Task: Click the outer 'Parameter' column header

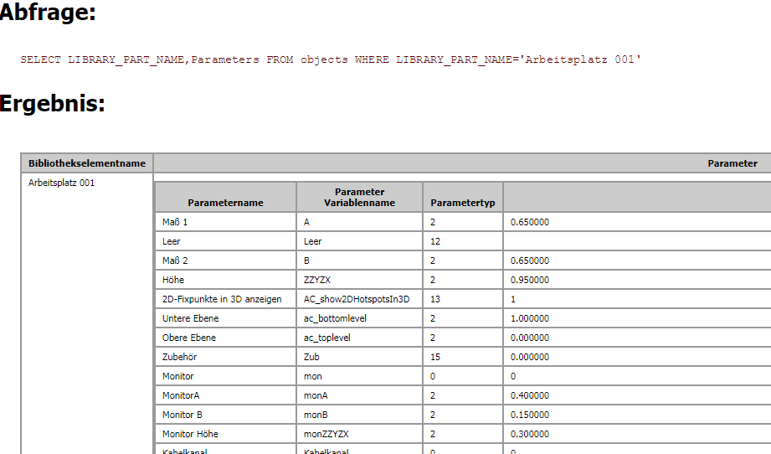Action: (732, 163)
